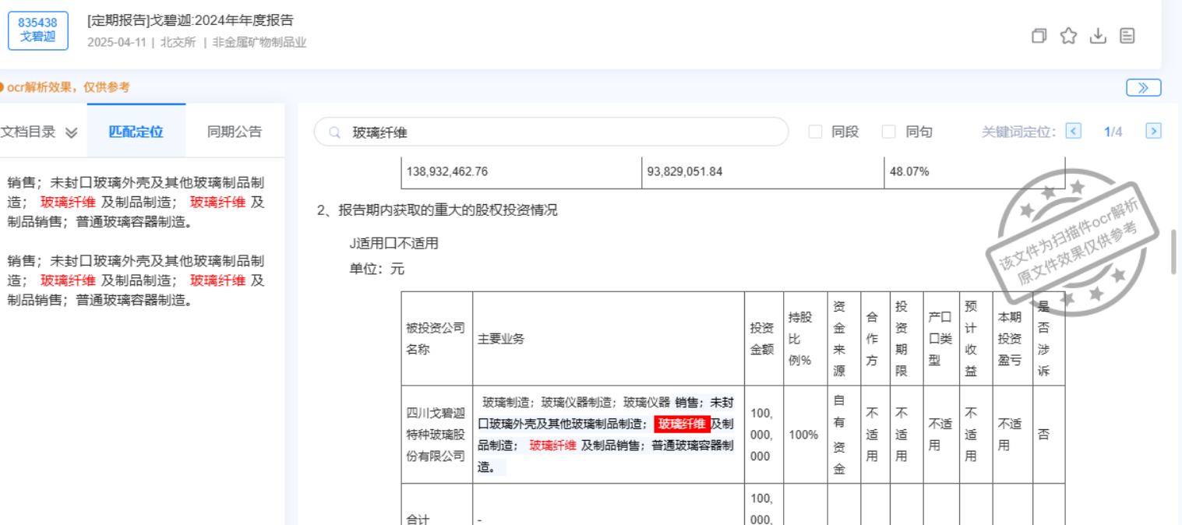Open the first matched result snippet
This screenshot has height=525, width=1182.
(136, 203)
